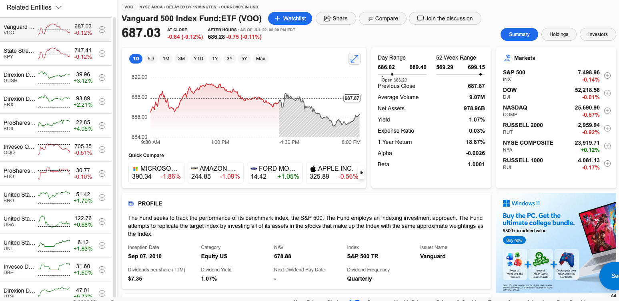The width and height of the screenshot is (619, 301).
Task: Select the 5Y chart range
Action: 244,59
